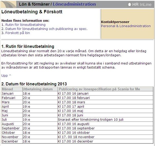This screenshot has width=155, height=146.
Task: Click the curved logo in the header
Action: 8,4
